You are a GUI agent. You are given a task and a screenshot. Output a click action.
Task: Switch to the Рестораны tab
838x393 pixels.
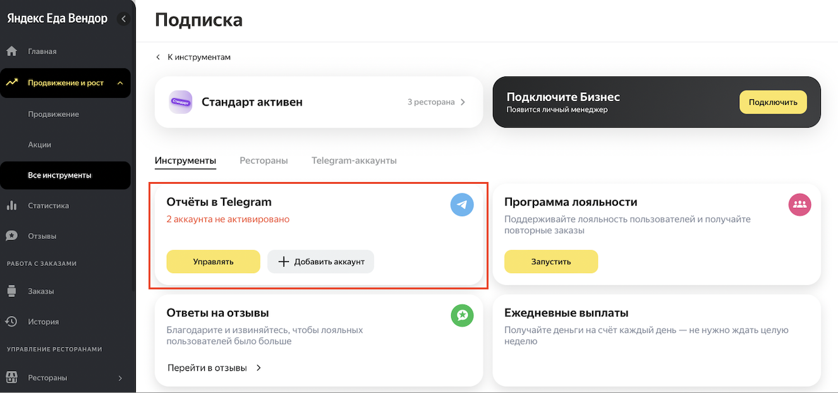264,160
